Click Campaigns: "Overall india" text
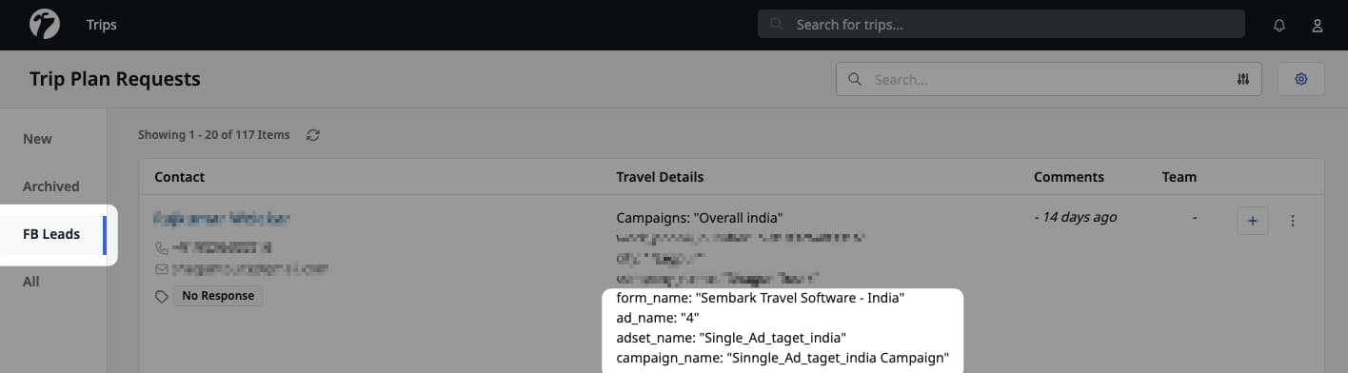This screenshot has height=373, width=1348. [700, 217]
